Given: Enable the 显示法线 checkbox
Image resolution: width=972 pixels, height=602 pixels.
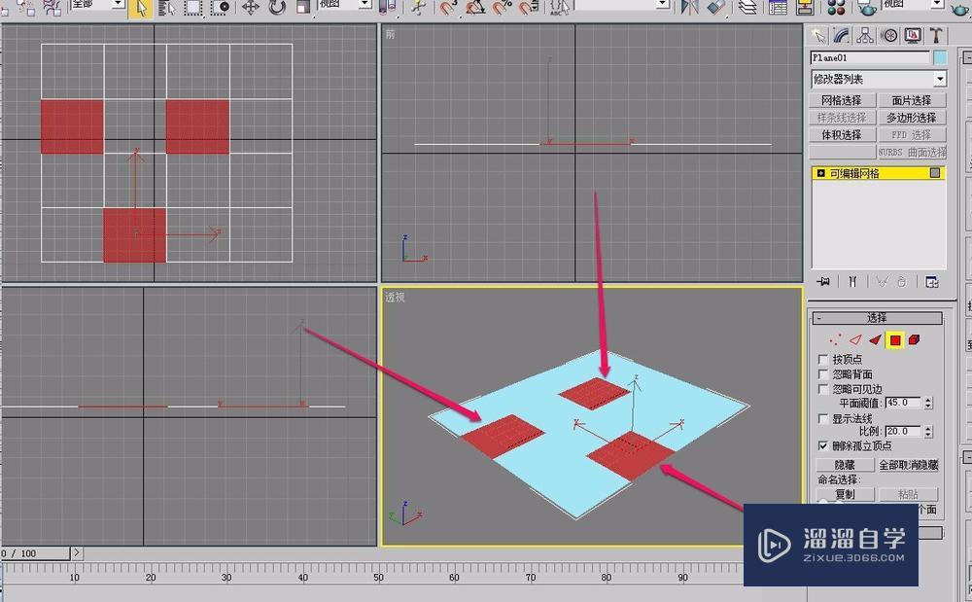Looking at the screenshot, I should click(823, 419).
